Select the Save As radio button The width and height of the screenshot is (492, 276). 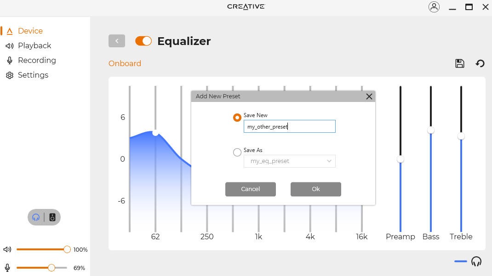tap(237, 152)
